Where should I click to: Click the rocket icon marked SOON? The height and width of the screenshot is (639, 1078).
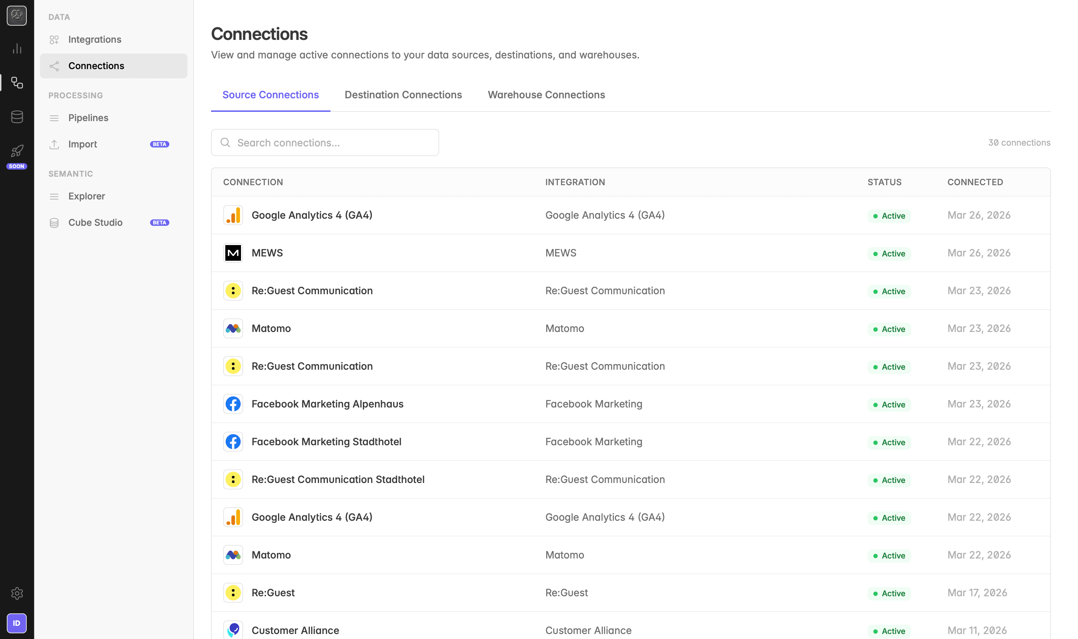point(17,151)
